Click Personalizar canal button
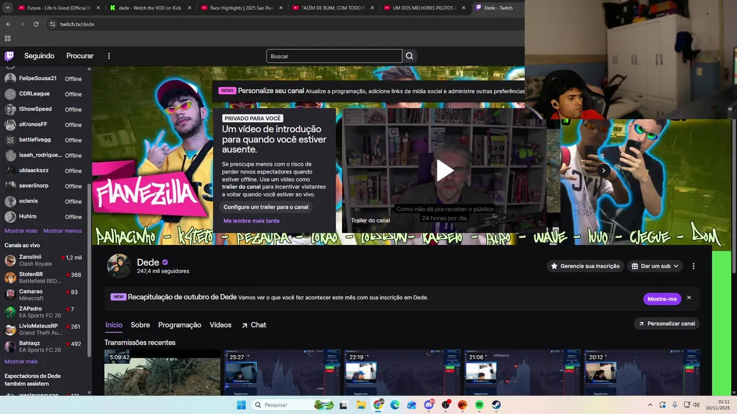The image size is (737, 414). [666, 324]
